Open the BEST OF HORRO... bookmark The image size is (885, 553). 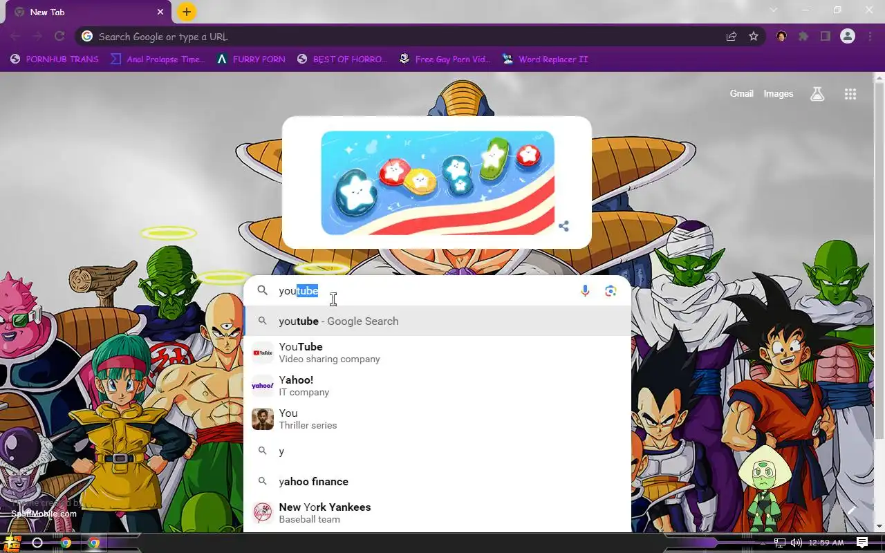(342, 59)
